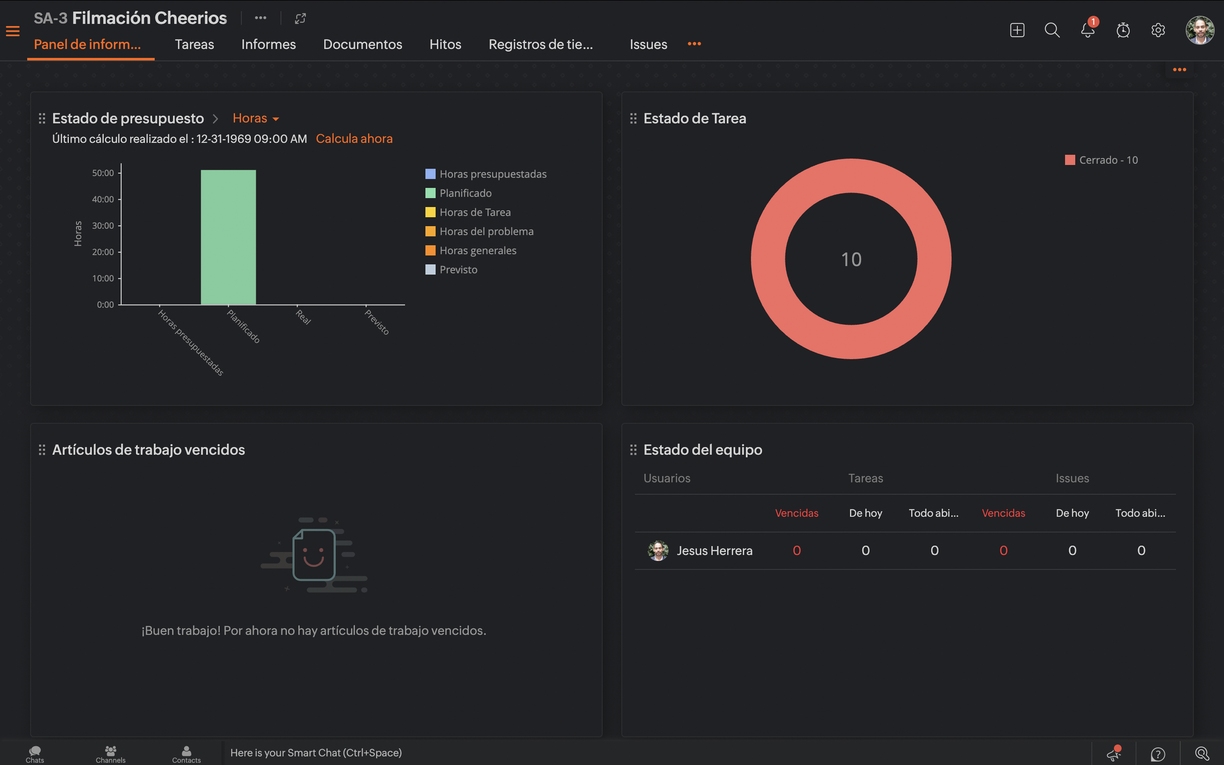
Task: Open more tabs ellipsis after Issues
Action: 694,44
